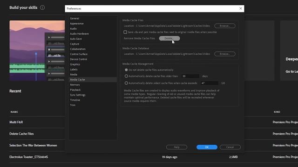Go to Sync Settings preferences
Screen dimensions: 298x167
[78, 95]
